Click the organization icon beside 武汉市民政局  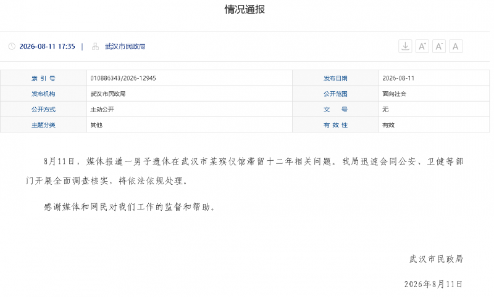click(95, 46)
